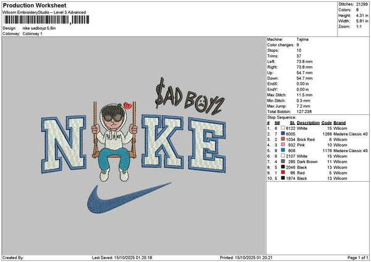Image resolution: width=371 pixels, height=262 pixels.
Task: Click the white swatch for stitch code 2107
Action: [x=283, y=156]
